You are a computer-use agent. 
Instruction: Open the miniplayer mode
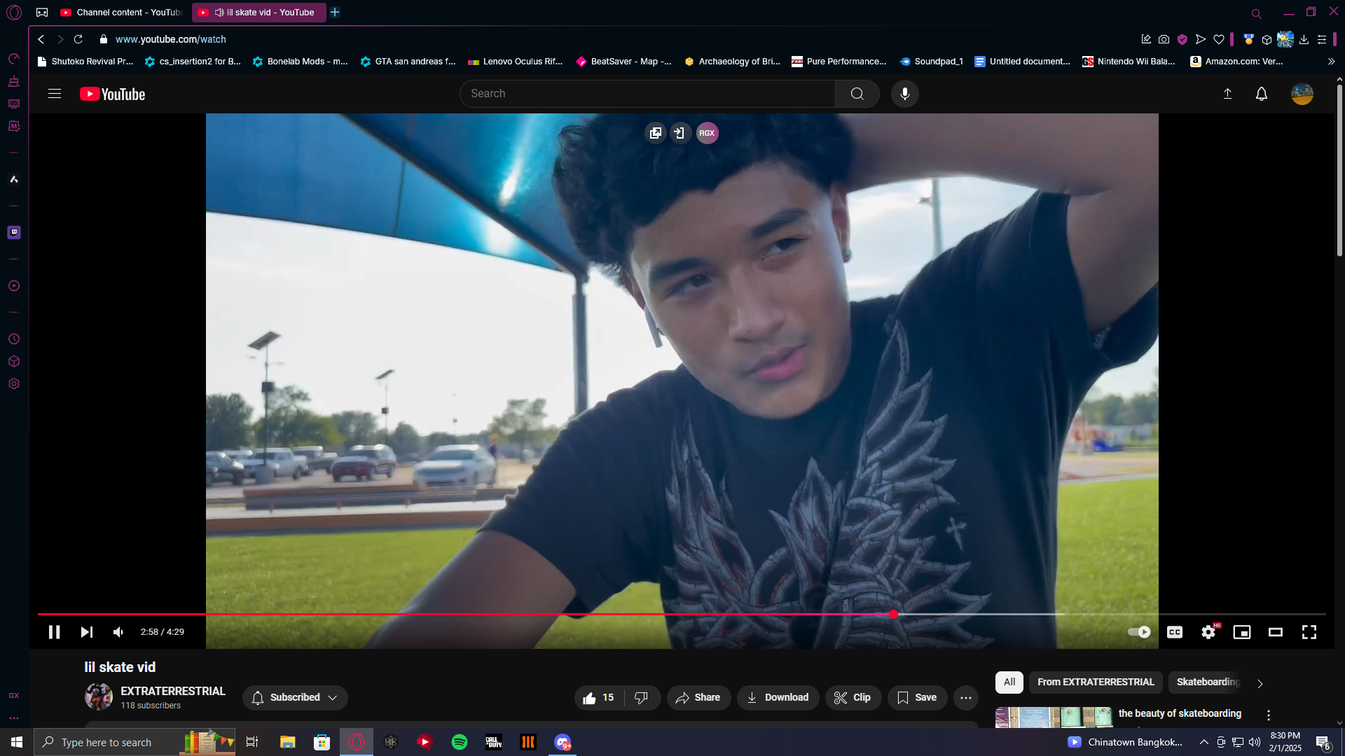pyautogui.click(x=1242, y=632)
